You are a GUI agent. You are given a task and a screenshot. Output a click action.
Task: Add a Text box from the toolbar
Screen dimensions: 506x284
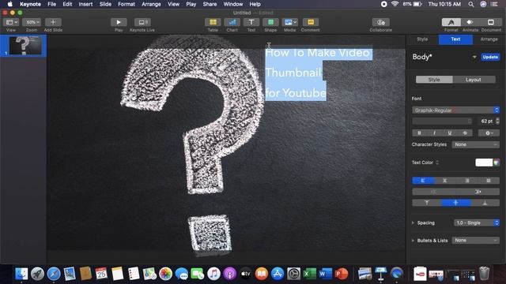coord(251,22)
